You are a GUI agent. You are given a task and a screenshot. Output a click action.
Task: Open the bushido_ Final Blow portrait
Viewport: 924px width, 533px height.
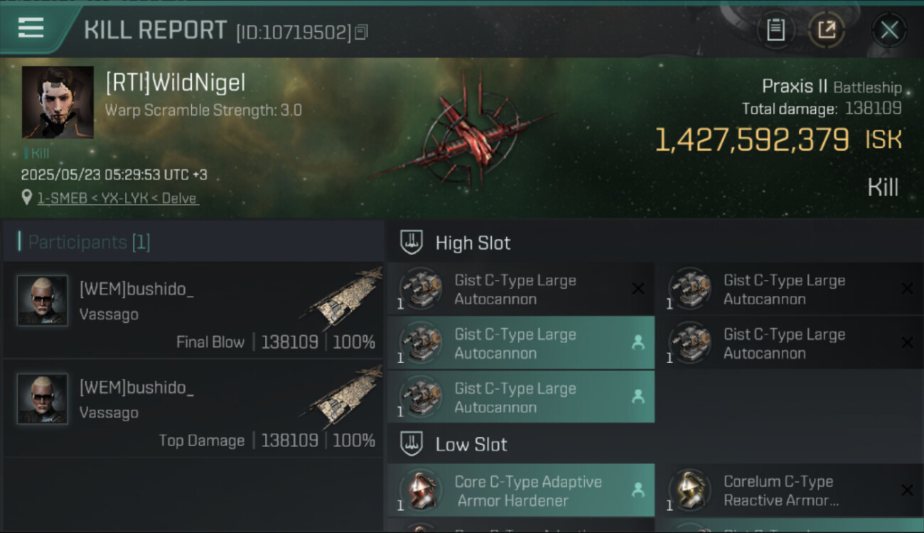[x=43, y=301]
